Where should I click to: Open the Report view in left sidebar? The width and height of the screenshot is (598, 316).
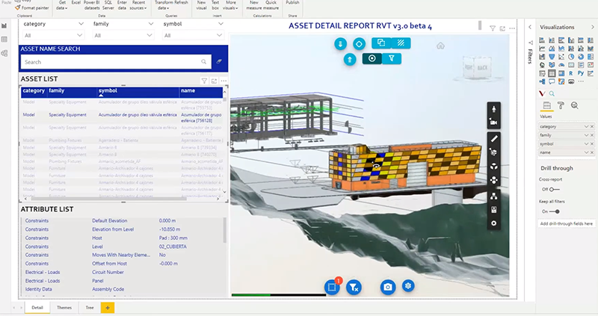[4, 26]
